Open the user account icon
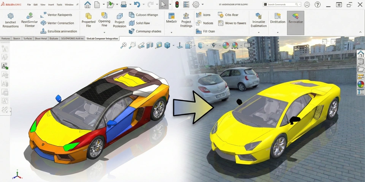 (x=307, y=5)
